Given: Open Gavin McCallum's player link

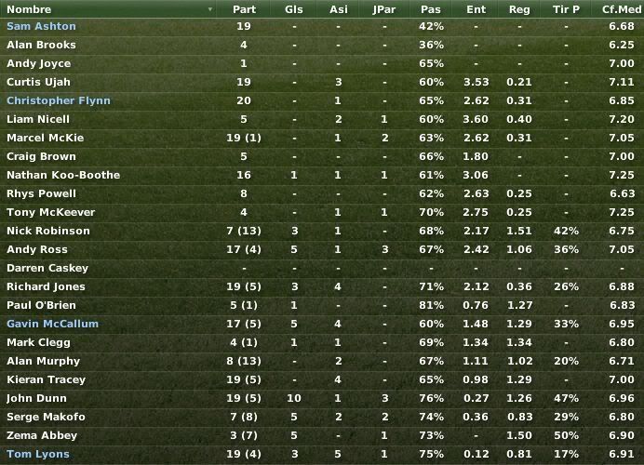Looking at the screenshot, I should point(52,324).
